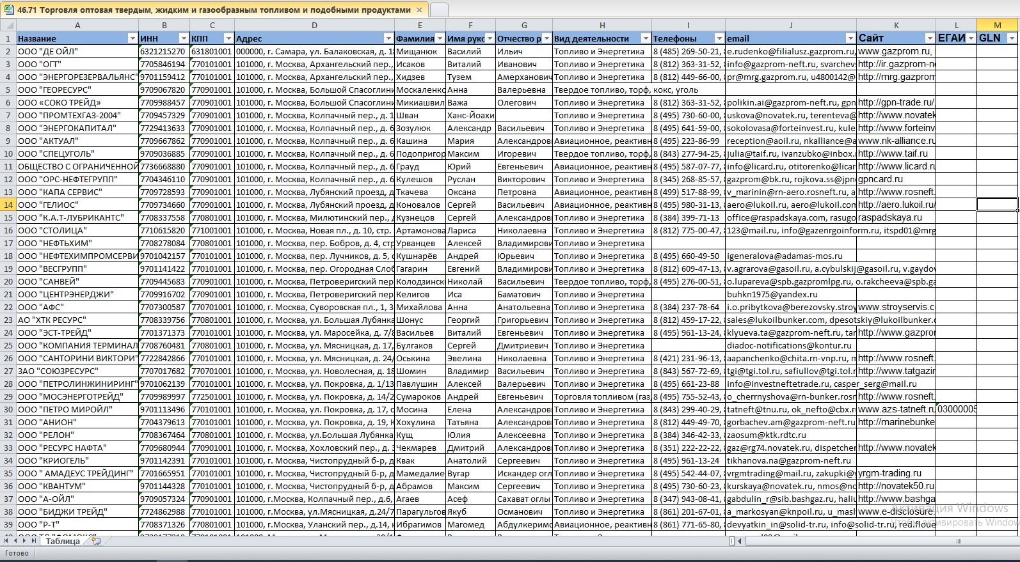Select КПП cell 631801001

click(x=212, y=51)
